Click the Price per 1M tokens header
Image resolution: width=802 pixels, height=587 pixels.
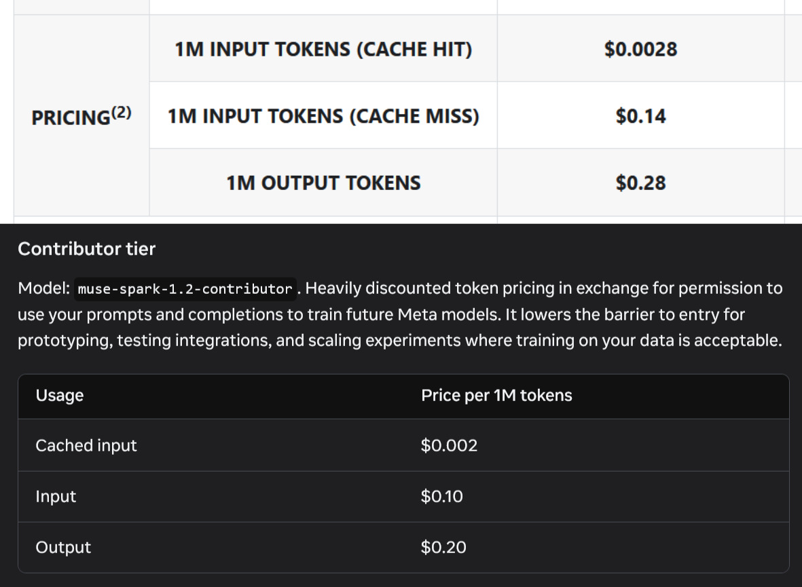click(496, 395)
